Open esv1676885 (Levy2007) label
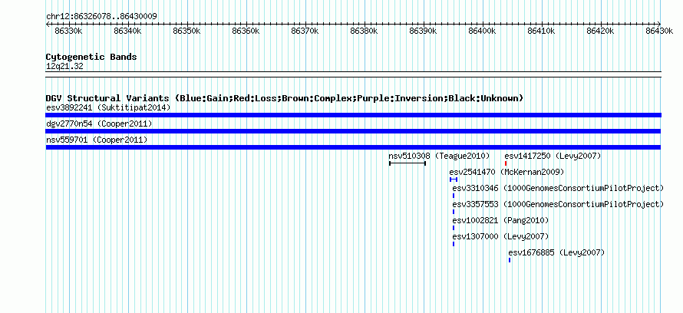The image size is (683, 313). click(x=556, y=252)
